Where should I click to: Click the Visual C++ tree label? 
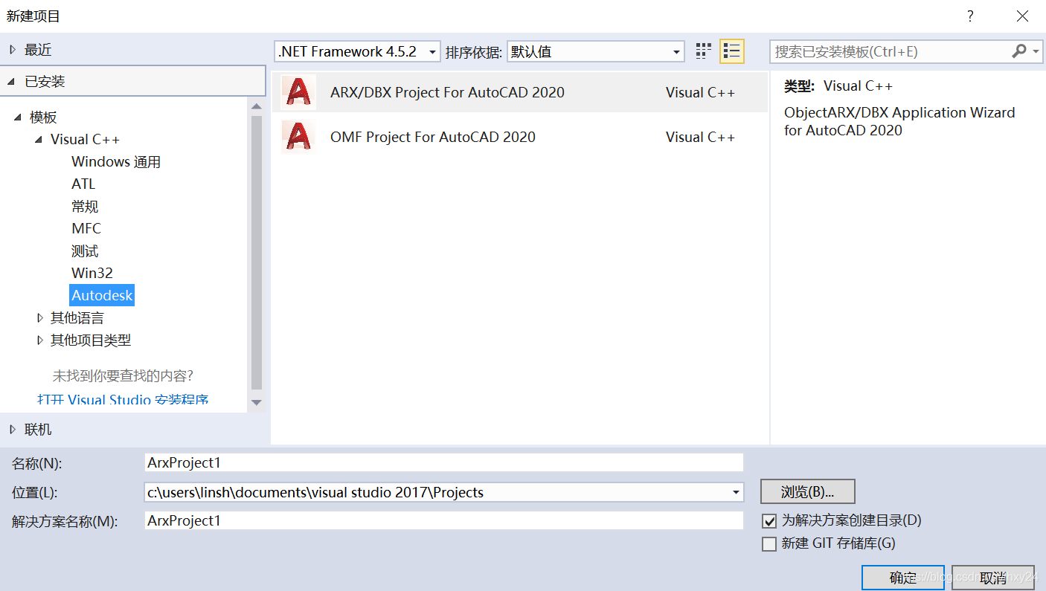click(85, 140)
